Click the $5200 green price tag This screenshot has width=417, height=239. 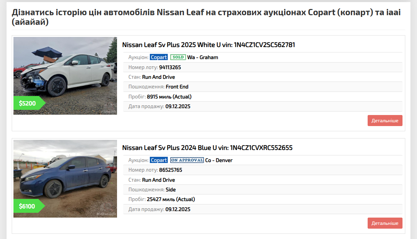[x=28, y=103]
